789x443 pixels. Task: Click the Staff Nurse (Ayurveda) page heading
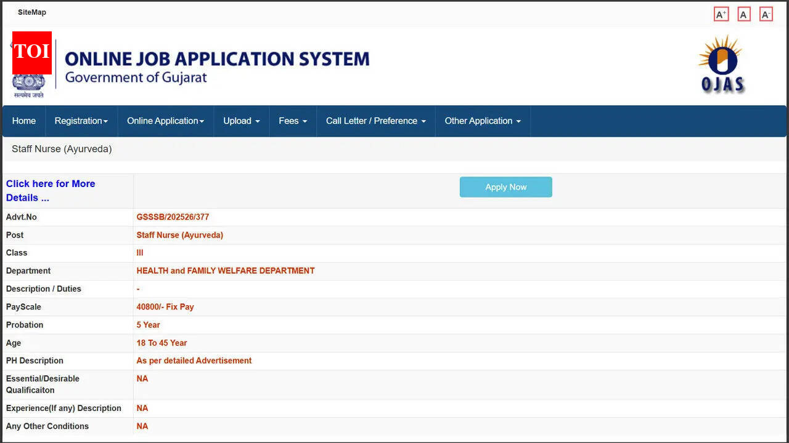point(62,149)
